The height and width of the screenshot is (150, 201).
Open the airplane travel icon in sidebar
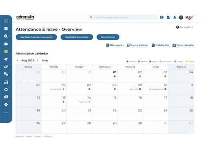click(x=6, y=59)
